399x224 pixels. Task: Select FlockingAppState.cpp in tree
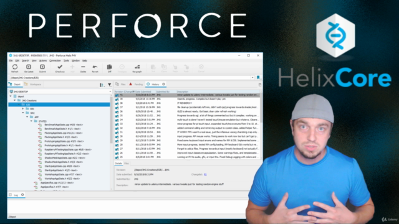[x=63, y=133]
